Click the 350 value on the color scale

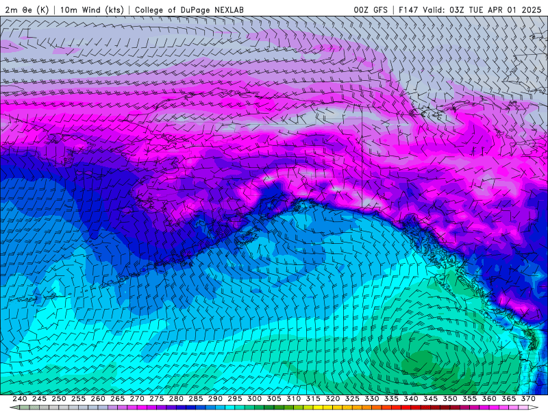coord(450,399)
